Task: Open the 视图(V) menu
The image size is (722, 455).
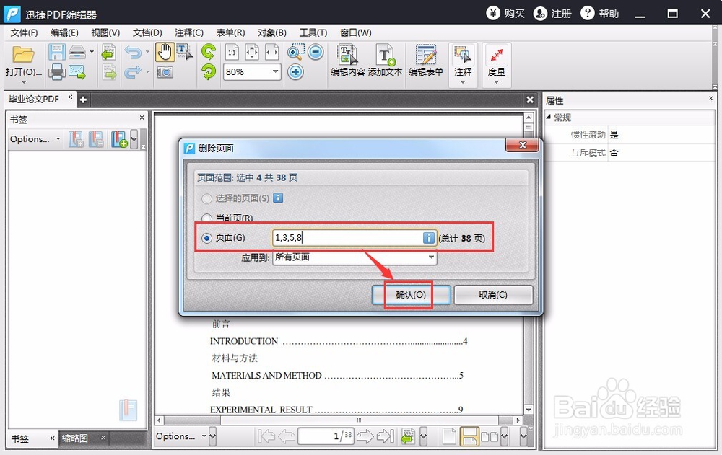Action: tap(105, 32)
